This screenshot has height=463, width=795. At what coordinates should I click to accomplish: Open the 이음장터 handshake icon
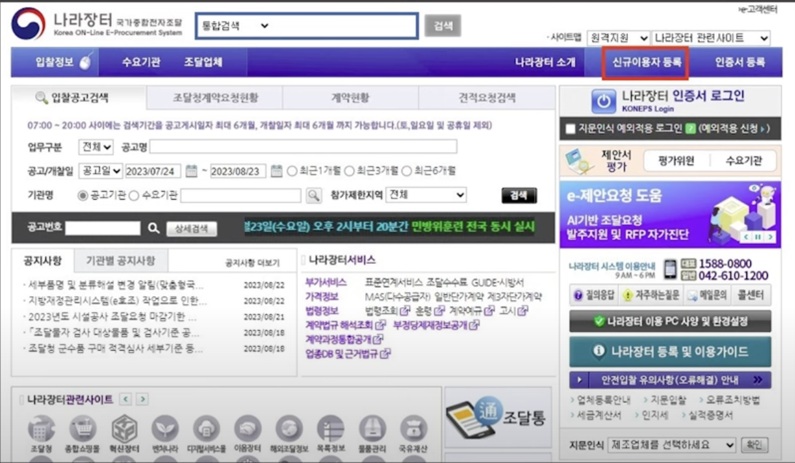click(247, 429)
